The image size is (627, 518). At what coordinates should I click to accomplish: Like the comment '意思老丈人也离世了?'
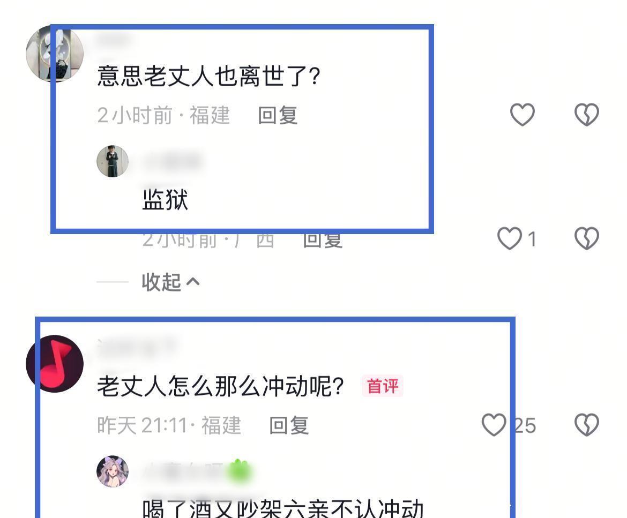point(522,114)
